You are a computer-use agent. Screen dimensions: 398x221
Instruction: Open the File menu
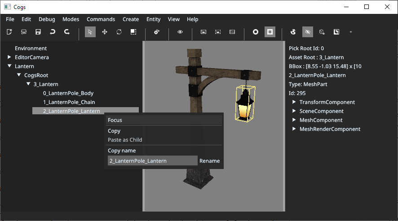tap(10, 19)
